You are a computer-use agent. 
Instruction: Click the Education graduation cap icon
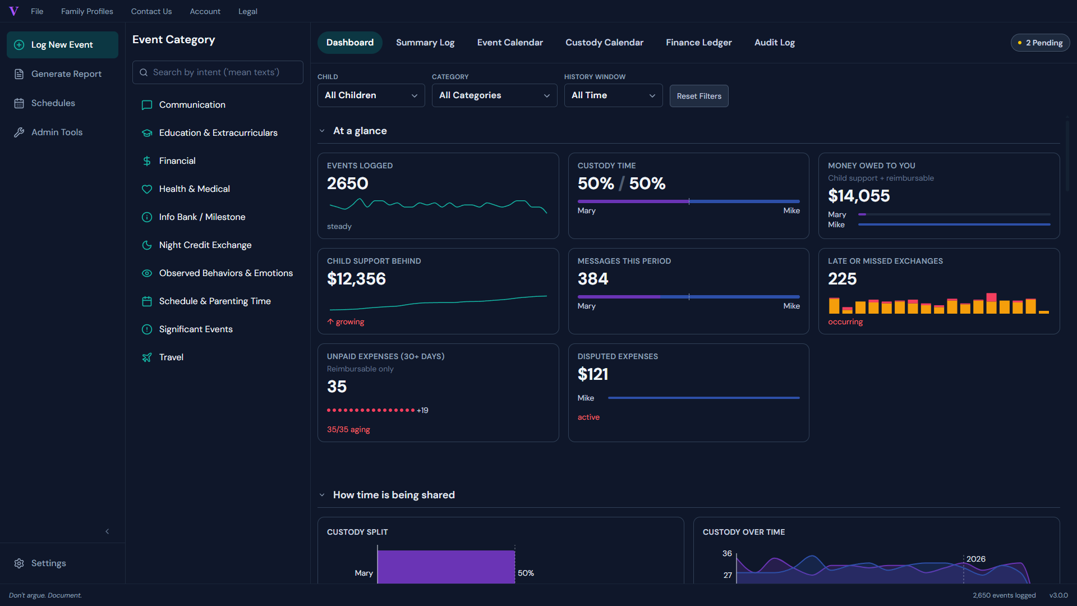(147, 133)
